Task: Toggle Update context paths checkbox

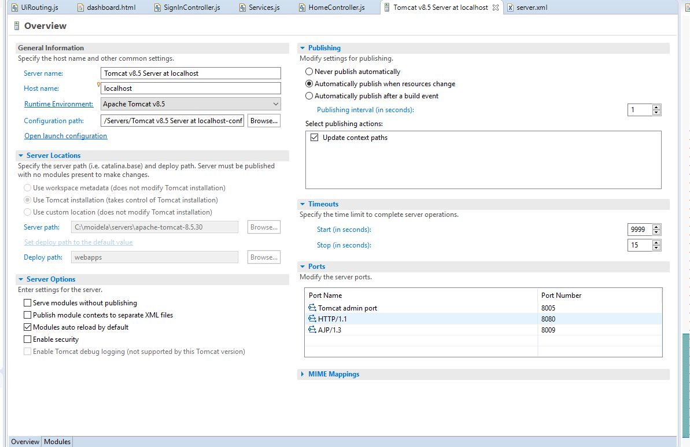Action: [314, 137]
